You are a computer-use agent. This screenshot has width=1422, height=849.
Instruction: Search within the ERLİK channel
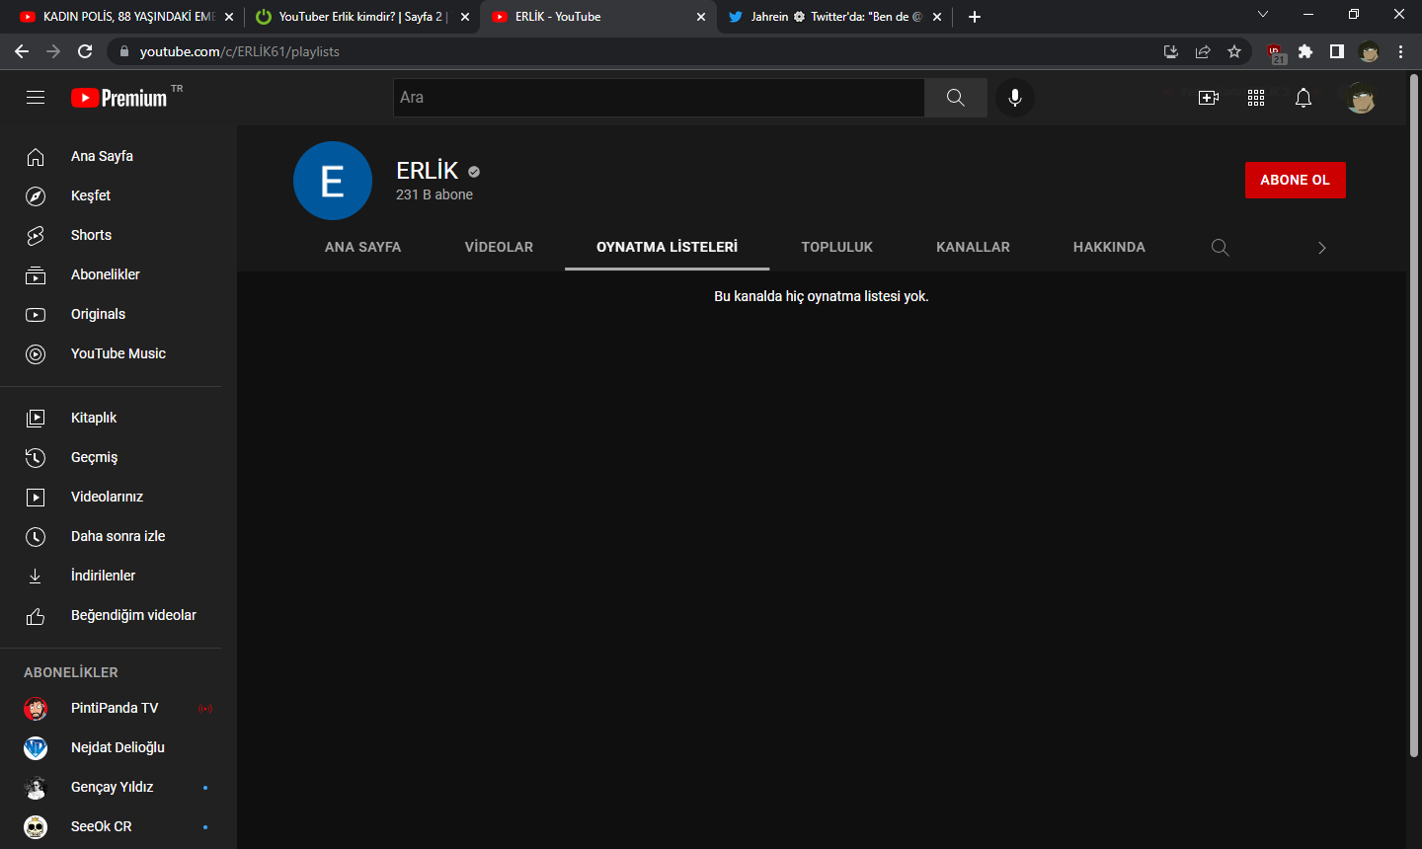(1221, 247)
